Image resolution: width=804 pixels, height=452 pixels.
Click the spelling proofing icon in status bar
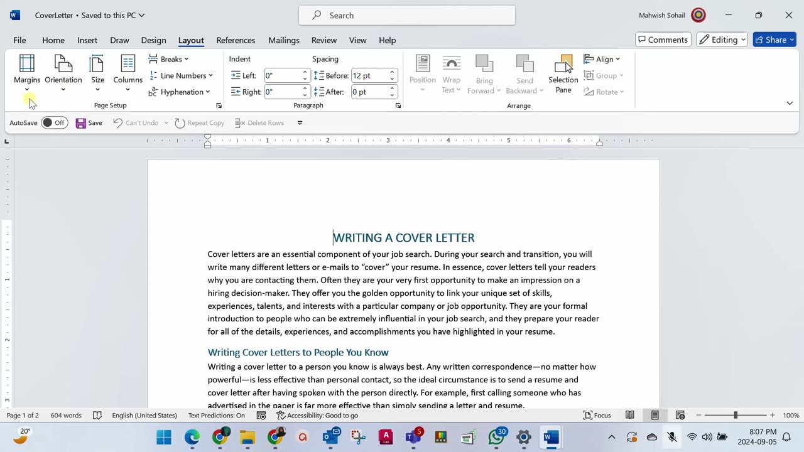[x=97, y=415]
